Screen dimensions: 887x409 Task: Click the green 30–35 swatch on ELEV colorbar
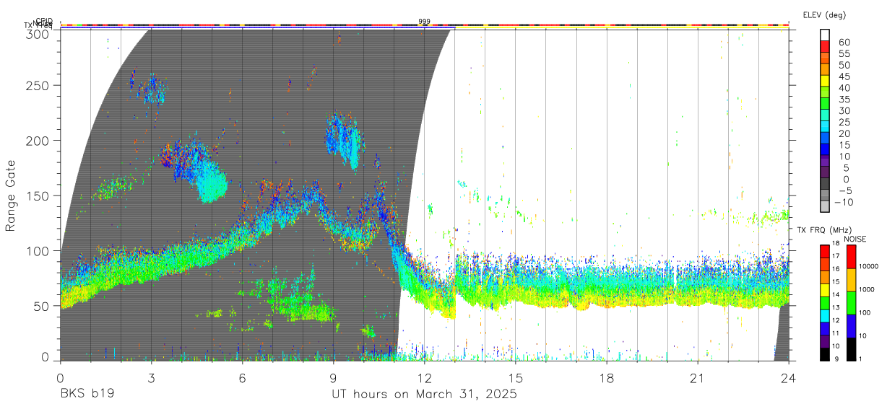tap(825, 104)
